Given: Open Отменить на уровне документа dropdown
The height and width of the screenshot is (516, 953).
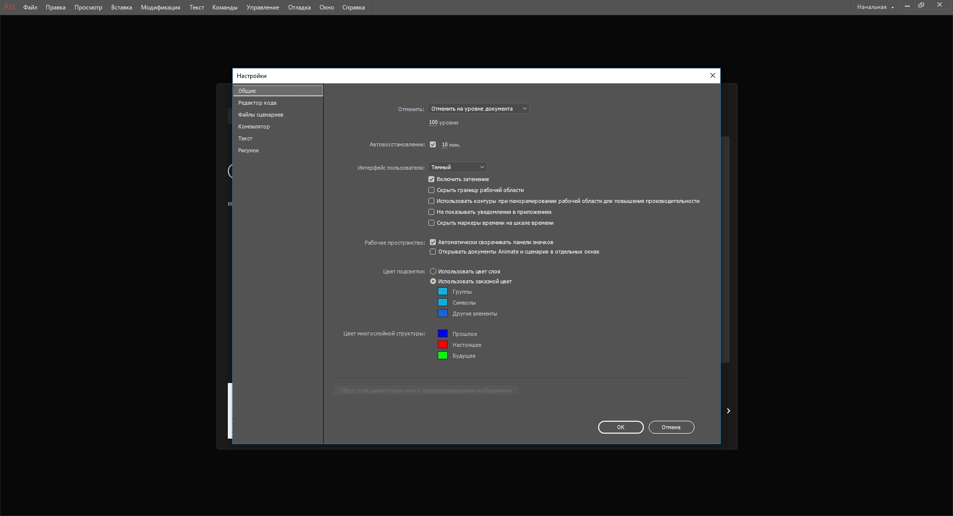Looking at the screenshot, I should [478, 109].
